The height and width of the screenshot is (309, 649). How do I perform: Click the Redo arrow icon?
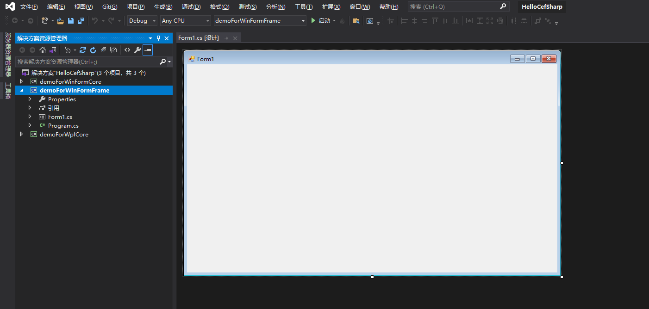coord(111,21)
